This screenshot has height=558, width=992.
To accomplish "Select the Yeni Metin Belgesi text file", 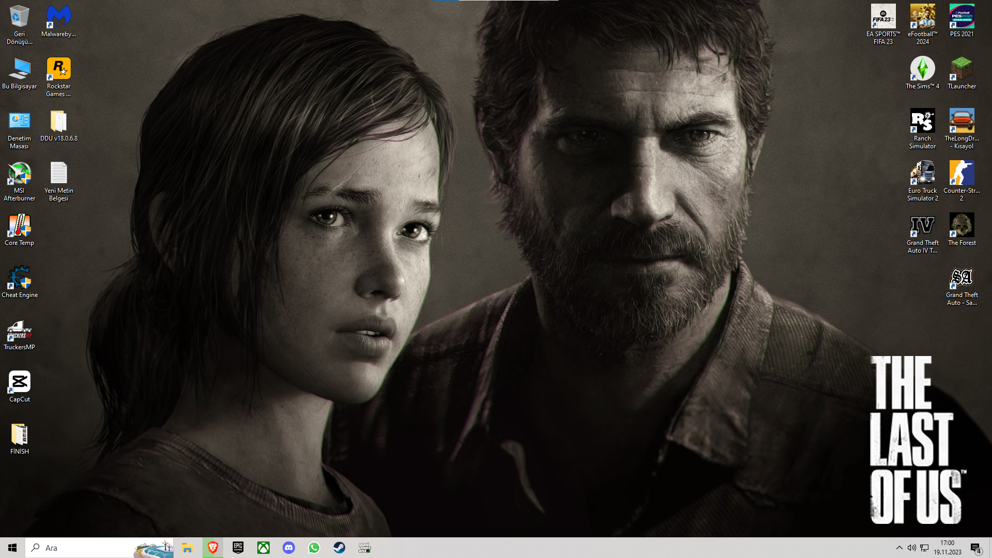I will (x=58, y=181).
